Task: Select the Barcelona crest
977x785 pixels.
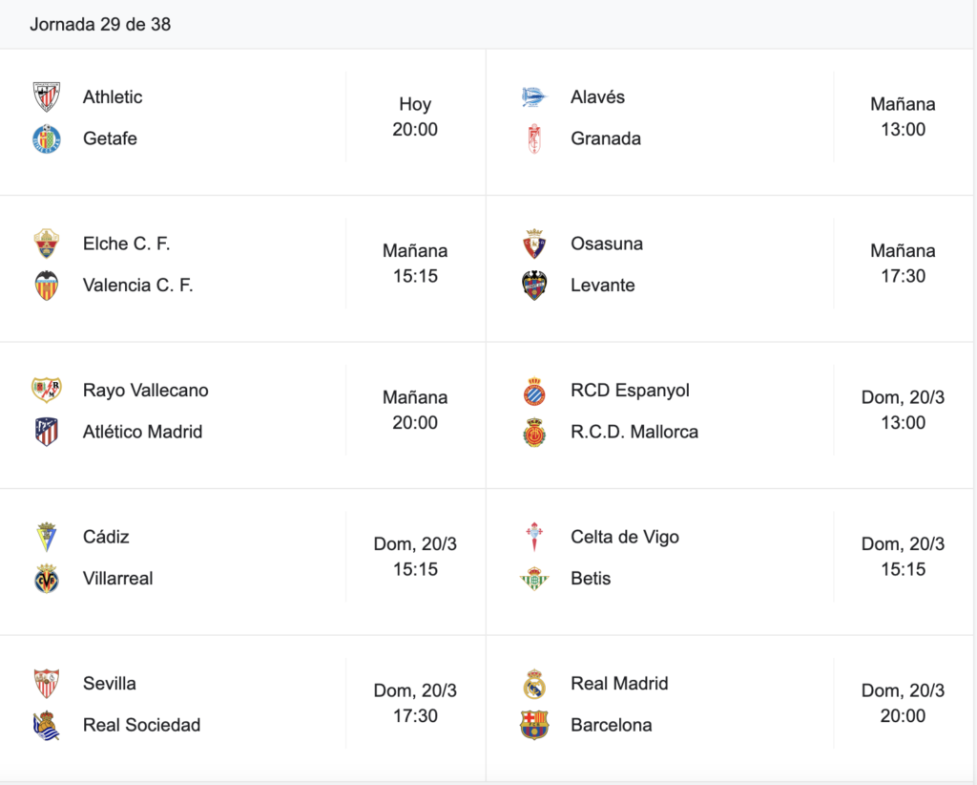Action: click(x=534, y=725)
